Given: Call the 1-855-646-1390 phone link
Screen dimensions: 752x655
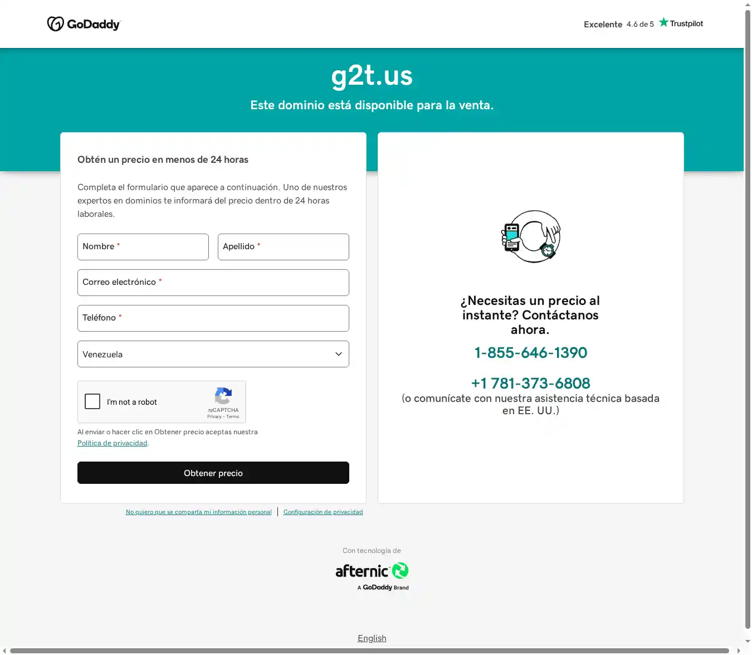Looking at the screenshot, I should [531, 353].
